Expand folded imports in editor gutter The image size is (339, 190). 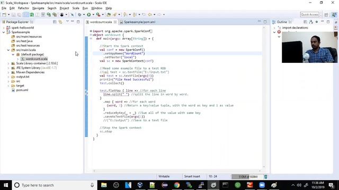pos(91,31)
